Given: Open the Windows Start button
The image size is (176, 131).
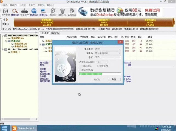Looking at the screenshot, I should (4, 128).
